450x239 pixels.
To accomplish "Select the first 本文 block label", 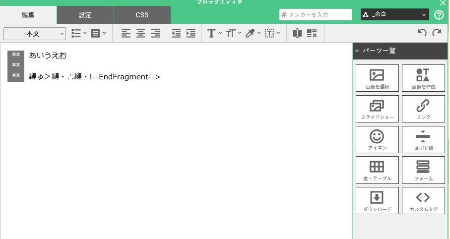I will pos(16,55).
